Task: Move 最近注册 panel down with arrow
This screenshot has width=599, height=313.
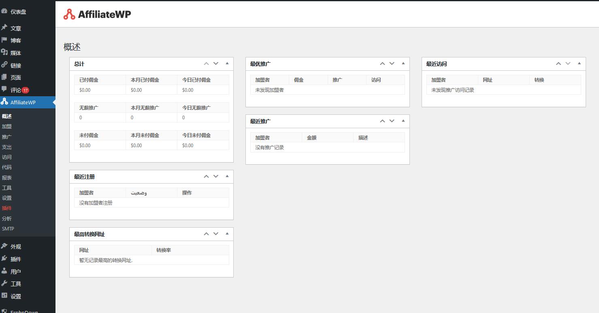Action: click(216, 176)
